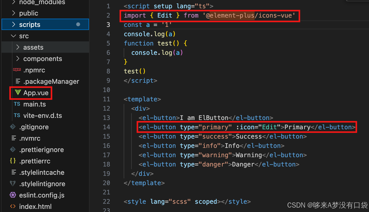Open the .gitignore file
The width and height of the screenshot is (369, 212).
point(34,127)
